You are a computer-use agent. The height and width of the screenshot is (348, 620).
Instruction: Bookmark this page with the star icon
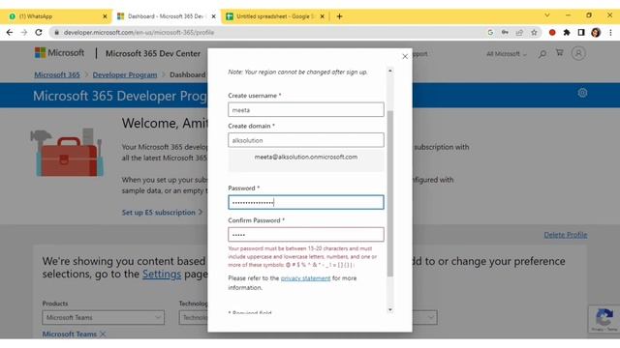click(x=534, y=32)
